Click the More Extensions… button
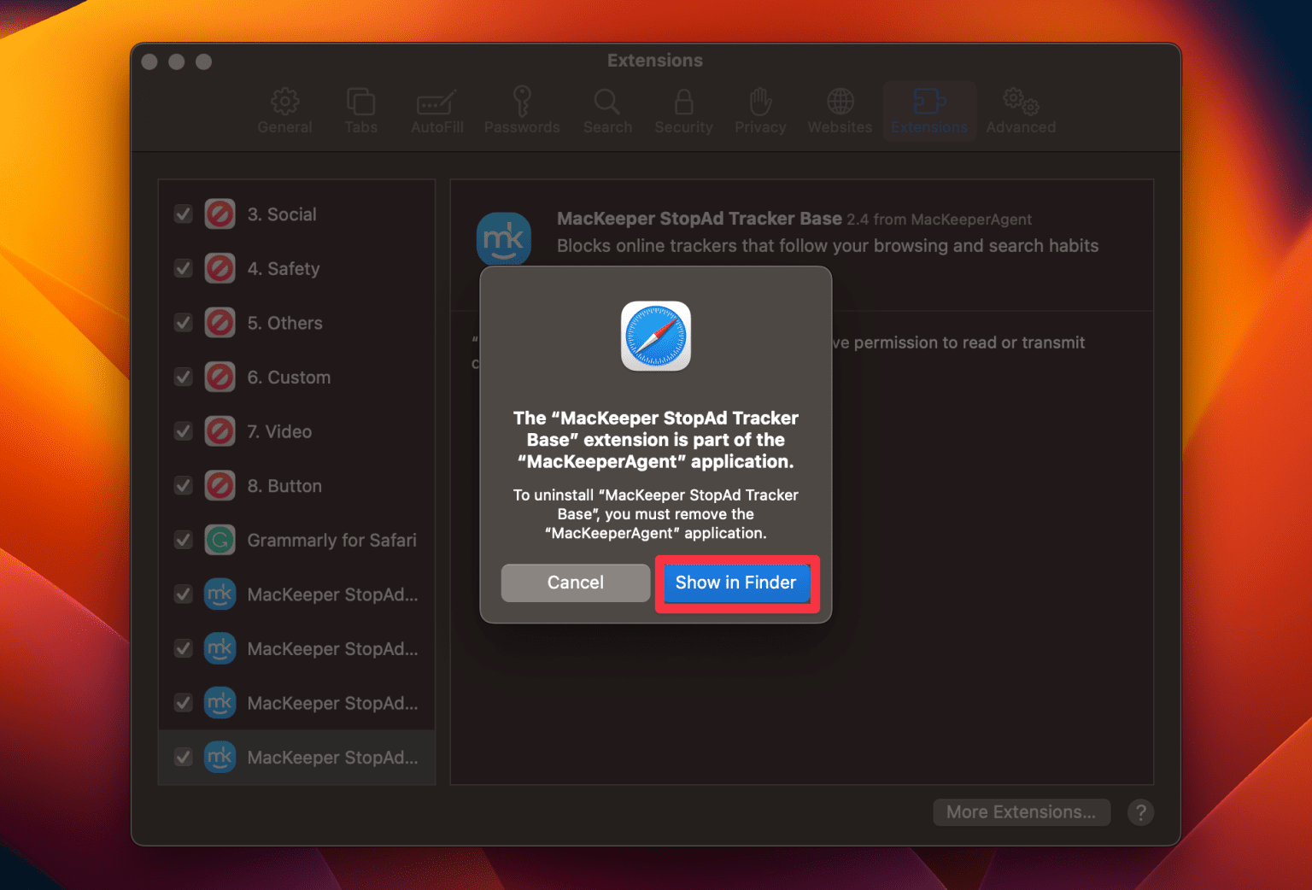 (x=1021, y=812)
